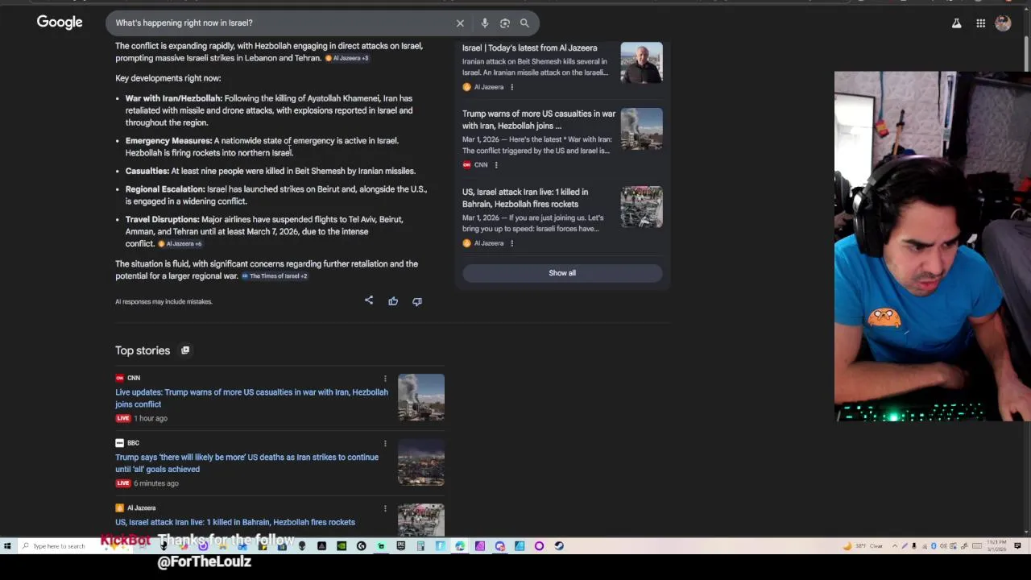The height and width of the screenshot is (580, 1031).
Task: Open BBC 'Trump says there will likely be more' story
Action: point(246,463)
